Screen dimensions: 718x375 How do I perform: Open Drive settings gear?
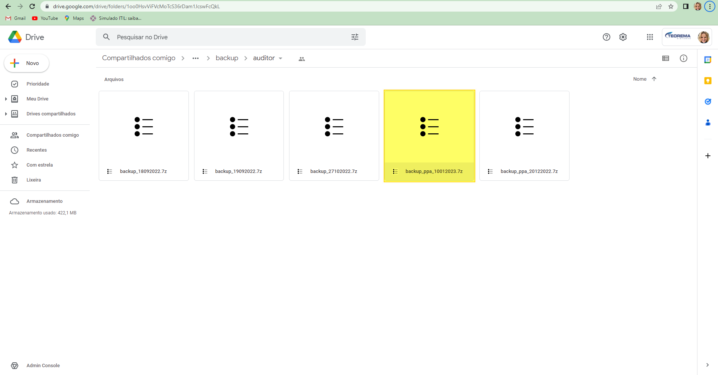click(x=623, y=37)
